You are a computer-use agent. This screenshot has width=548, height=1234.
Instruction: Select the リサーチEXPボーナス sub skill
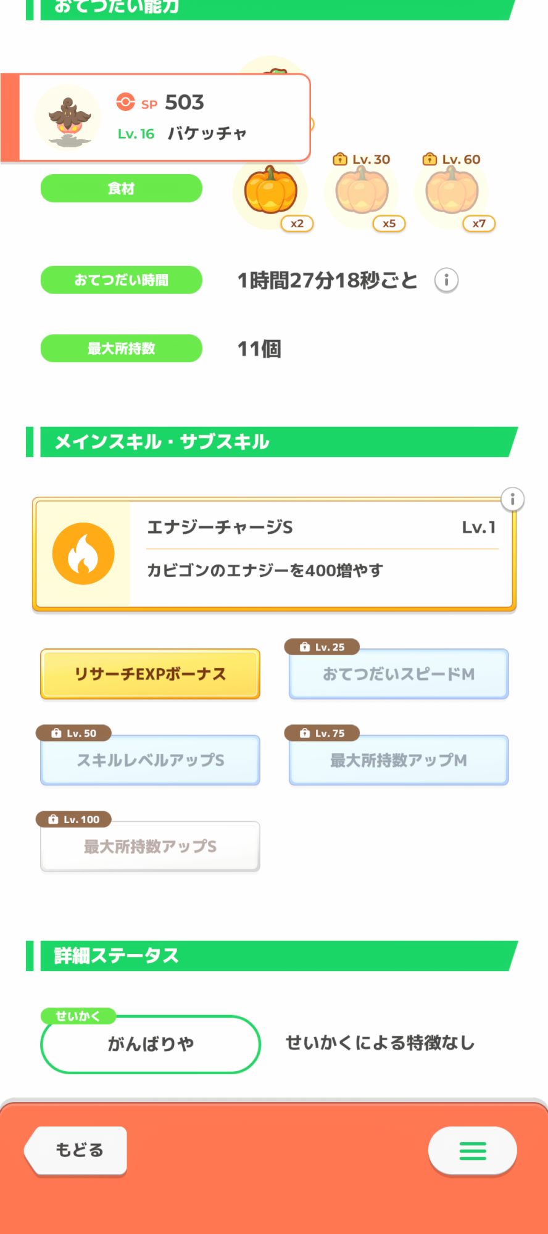tap(150, 674)
